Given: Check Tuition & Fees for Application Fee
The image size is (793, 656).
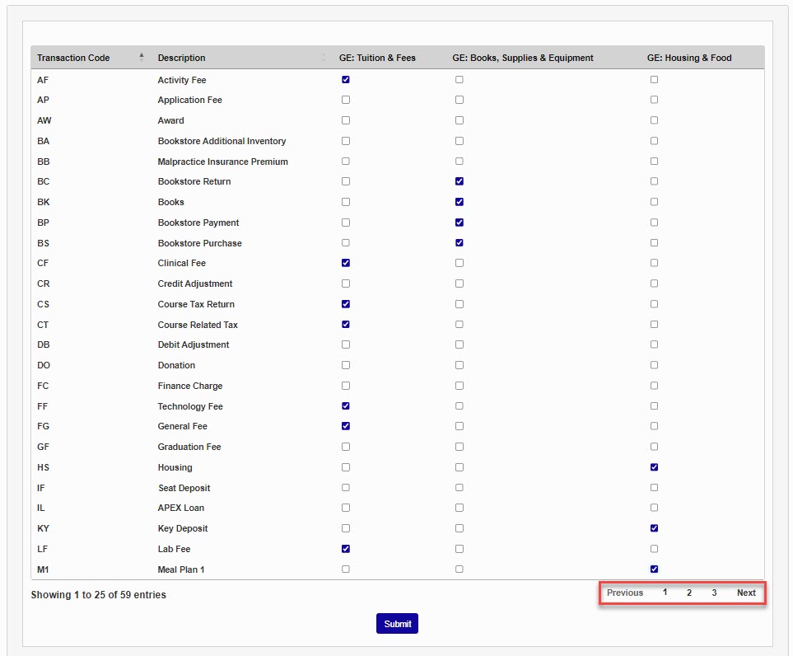Looking at the screenshot, I should [346, 100].
